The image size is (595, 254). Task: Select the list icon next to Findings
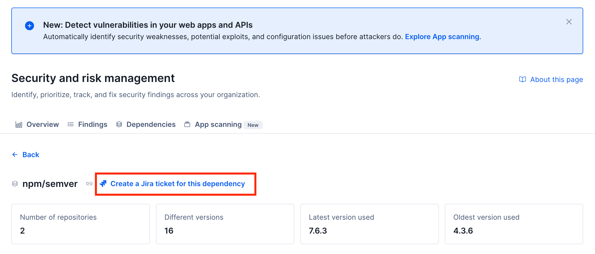point(70,124)
